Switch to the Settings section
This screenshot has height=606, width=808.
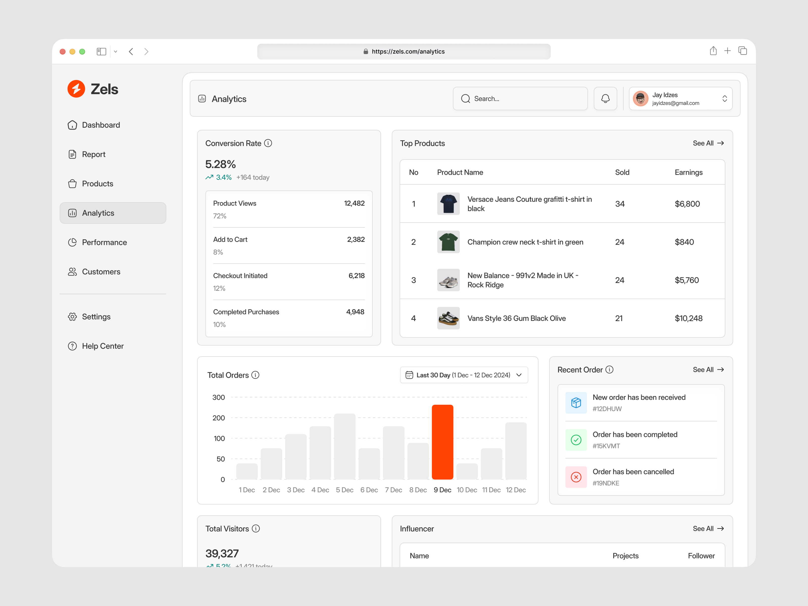pos(96,316)
